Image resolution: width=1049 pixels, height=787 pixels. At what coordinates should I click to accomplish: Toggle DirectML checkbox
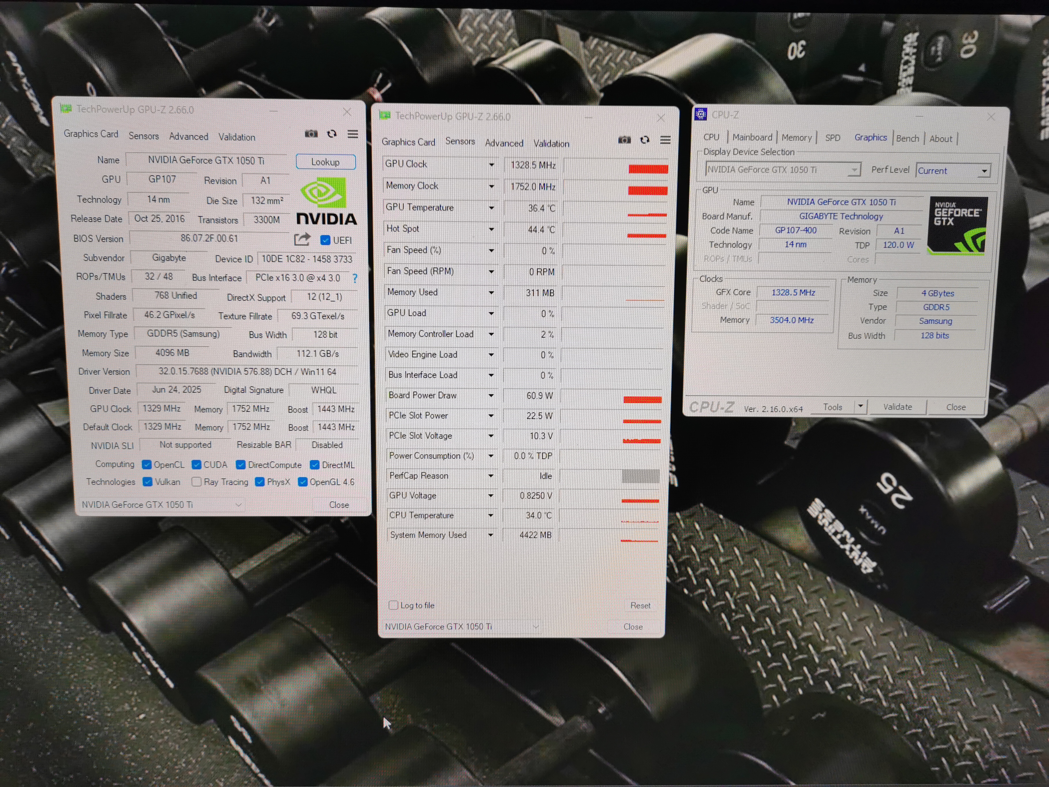tap(314, 465)
